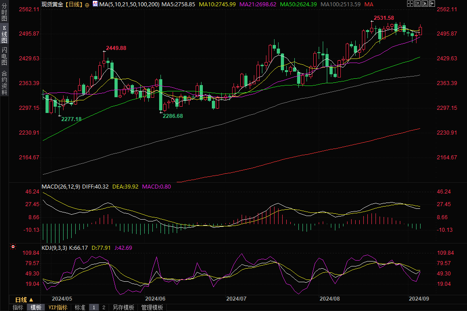Choose the 标准 template option

(80, 307)
